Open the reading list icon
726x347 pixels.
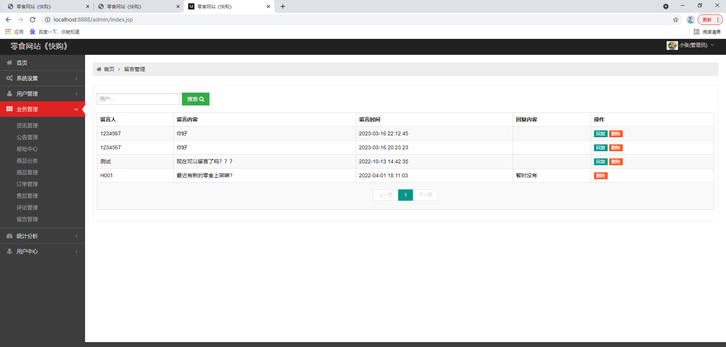point(697,32)
